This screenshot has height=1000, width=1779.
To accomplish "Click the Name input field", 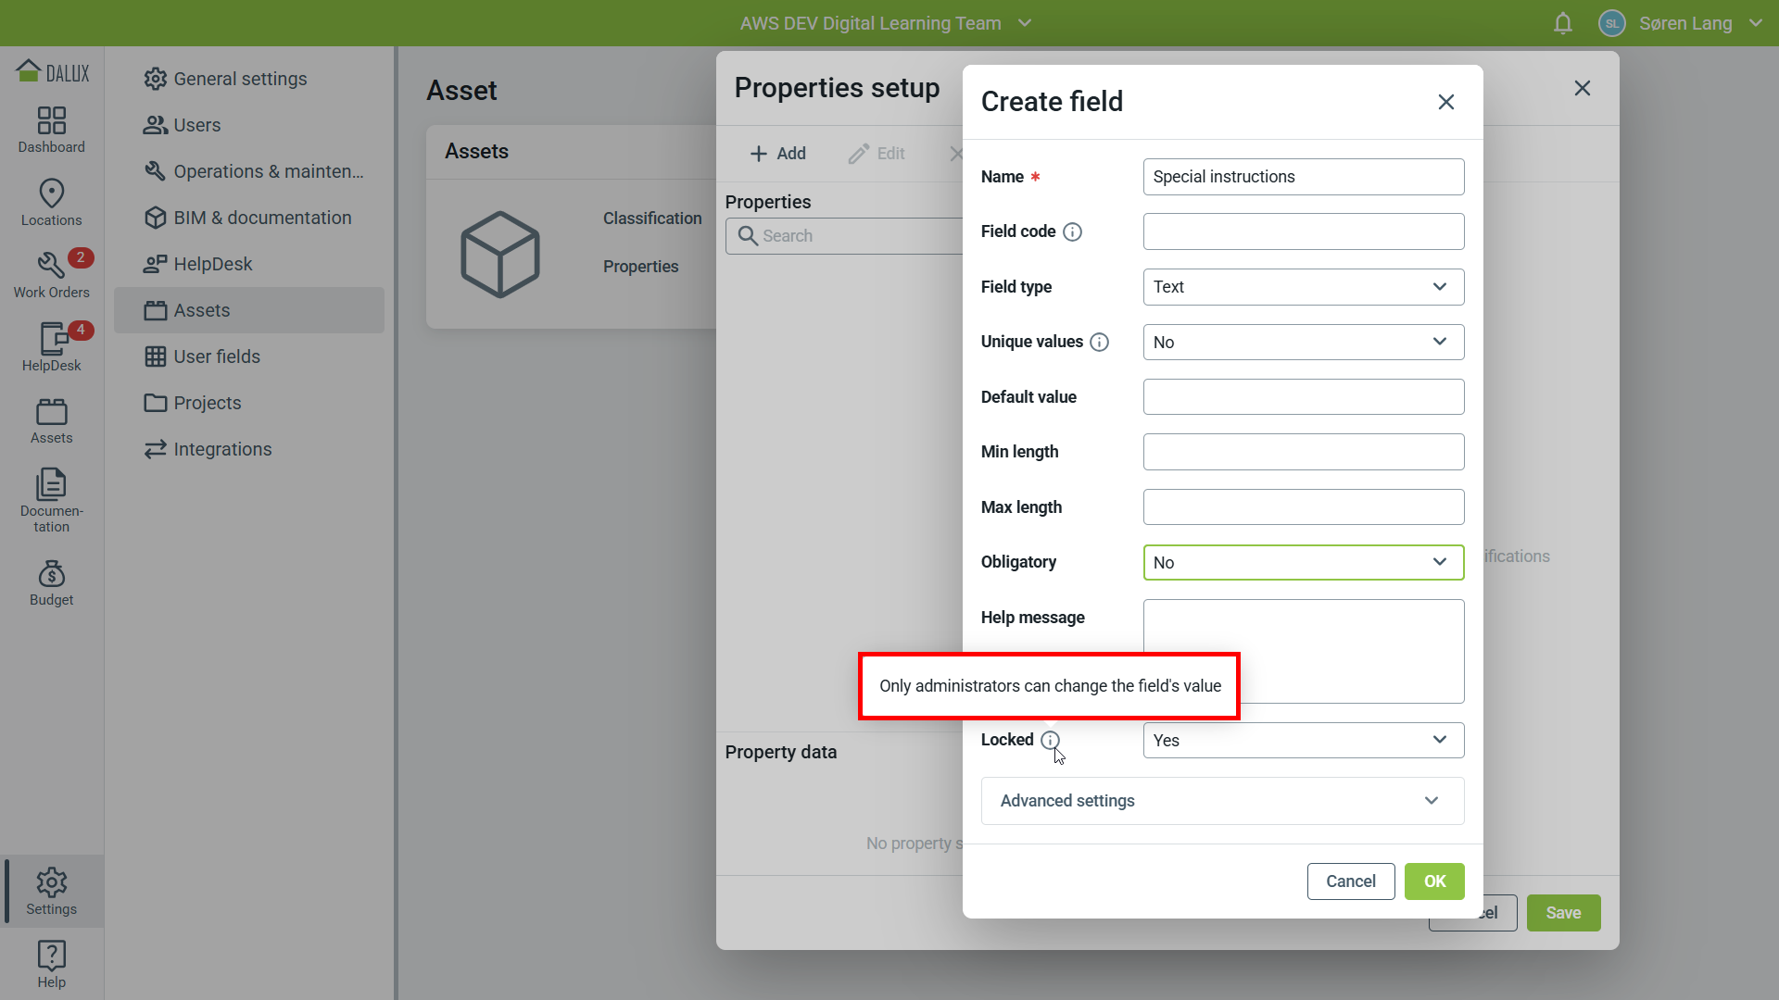I will [x=1303, y=177].
